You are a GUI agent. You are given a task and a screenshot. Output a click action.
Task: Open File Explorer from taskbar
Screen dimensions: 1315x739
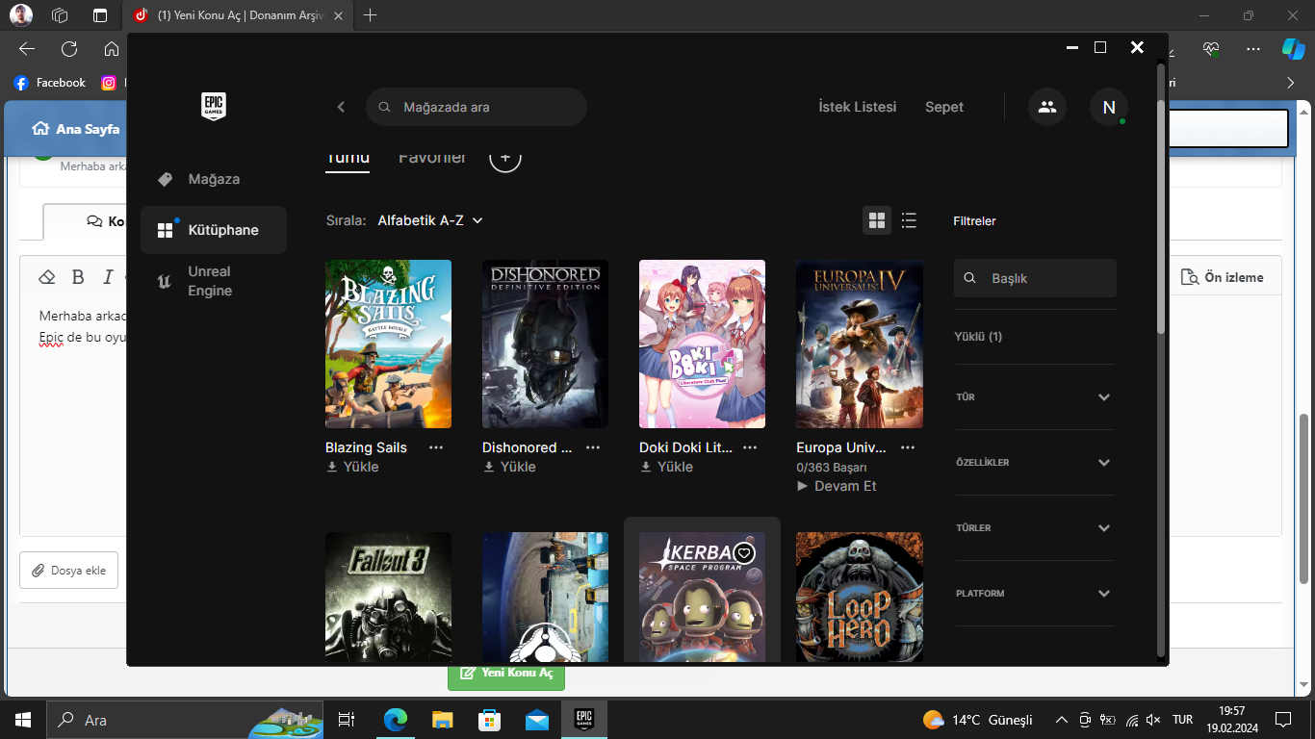tap(442, 720)
